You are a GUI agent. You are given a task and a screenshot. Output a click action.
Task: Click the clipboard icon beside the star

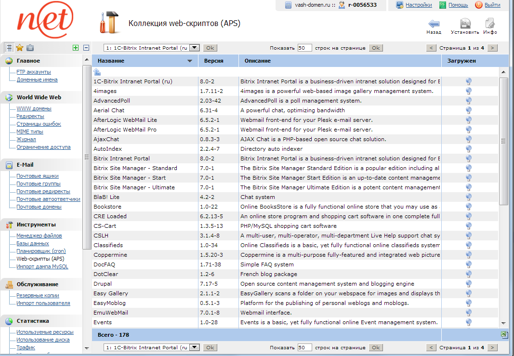[x=30, y=48]
